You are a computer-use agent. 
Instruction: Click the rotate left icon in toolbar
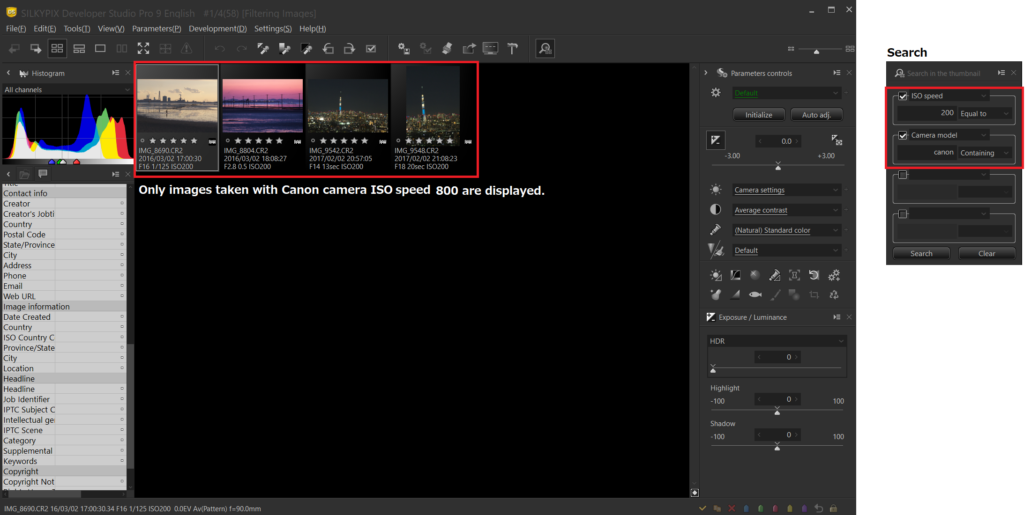[x=328, y=49]
